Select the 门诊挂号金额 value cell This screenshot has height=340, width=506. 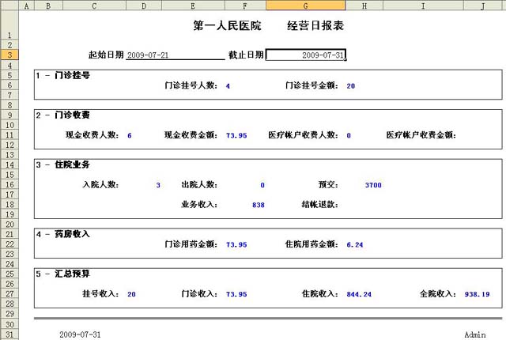(350, 85)
